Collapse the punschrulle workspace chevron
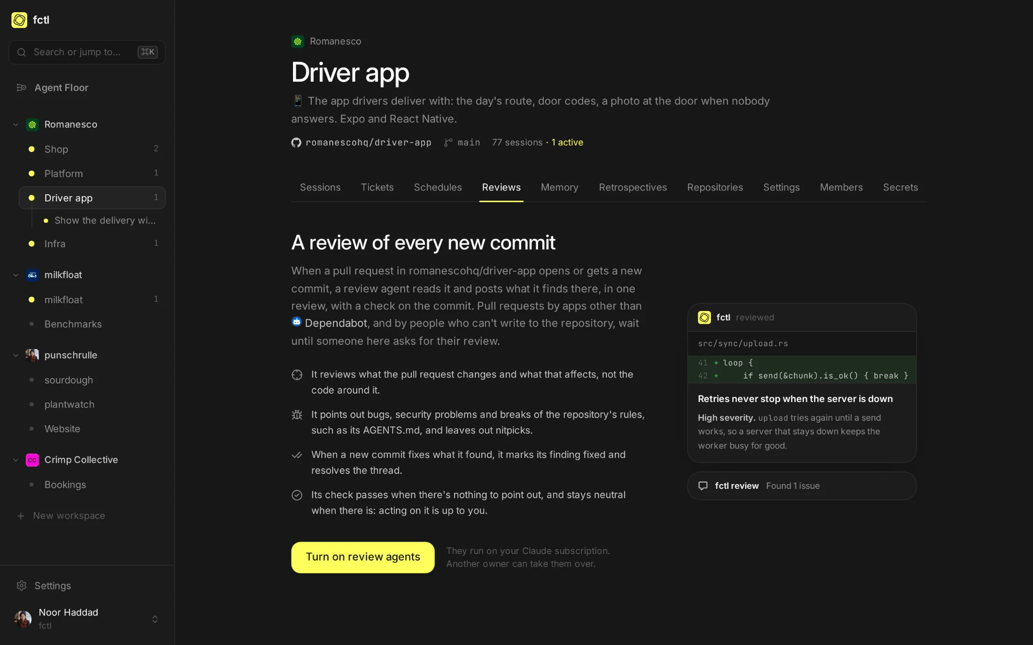The image size is (1033, 645). [16, 356]
